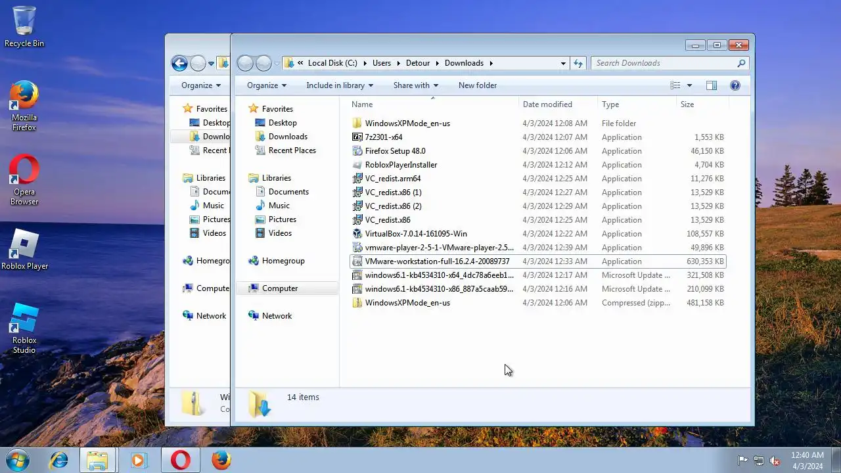Refresh the Downloads folder view
This screenshot has height=473, width=841.
578,63
